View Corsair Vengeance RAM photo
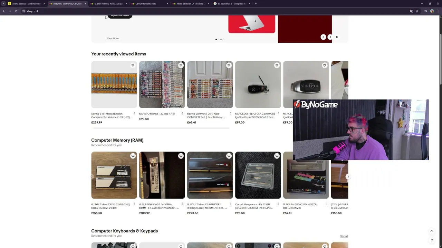Screen dimensions: 442x248 [258, 175]
